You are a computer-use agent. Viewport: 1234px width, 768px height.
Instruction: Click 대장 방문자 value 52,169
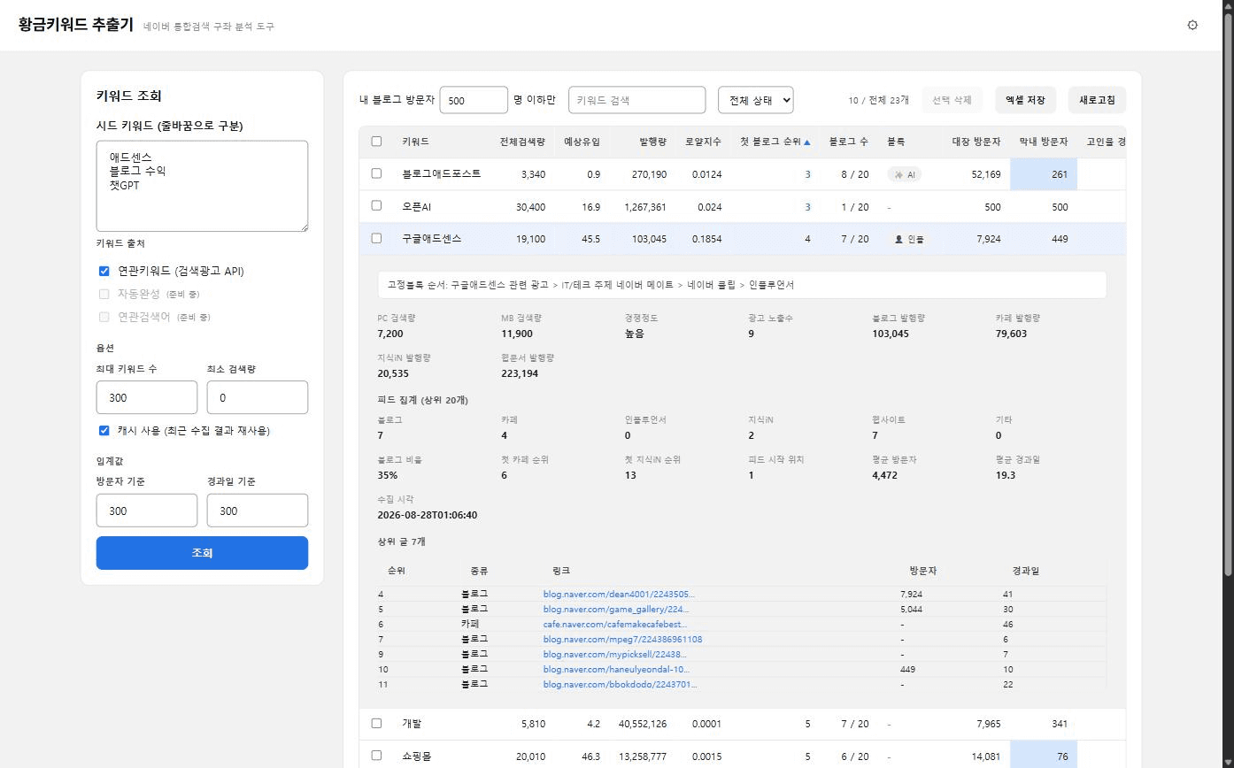986,175
